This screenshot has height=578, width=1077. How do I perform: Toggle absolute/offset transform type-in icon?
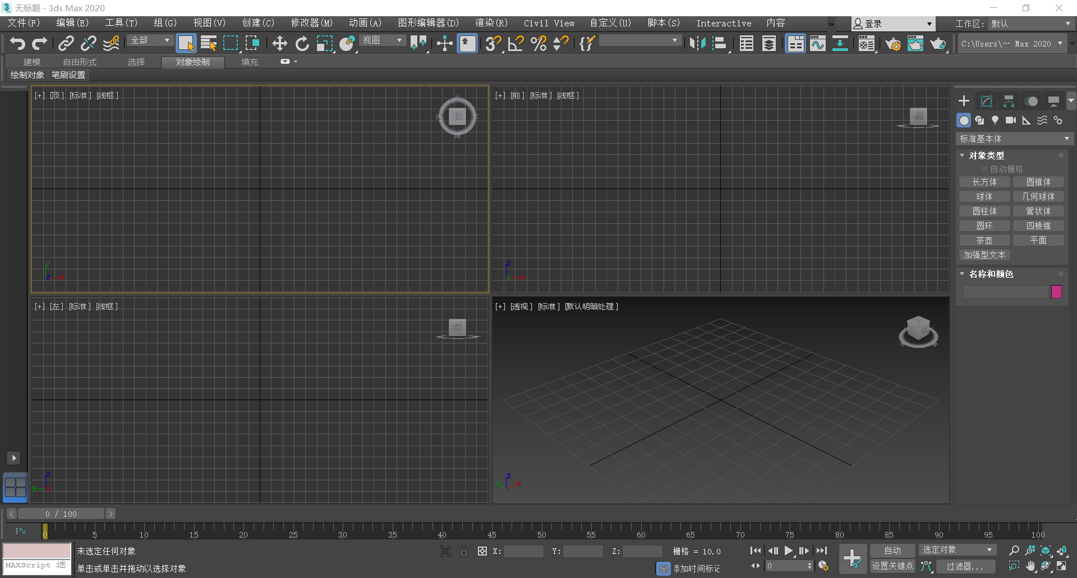[x=482, y=551]
